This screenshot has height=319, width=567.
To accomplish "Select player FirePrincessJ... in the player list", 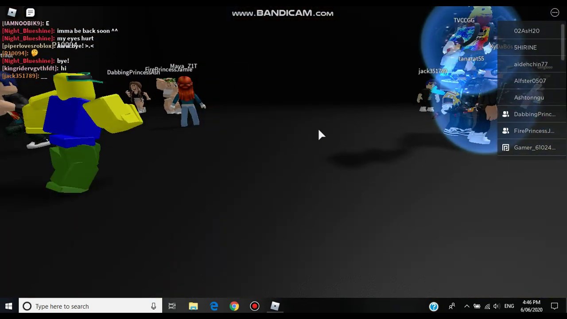I will pyautogui.click(x=531, y=131).
